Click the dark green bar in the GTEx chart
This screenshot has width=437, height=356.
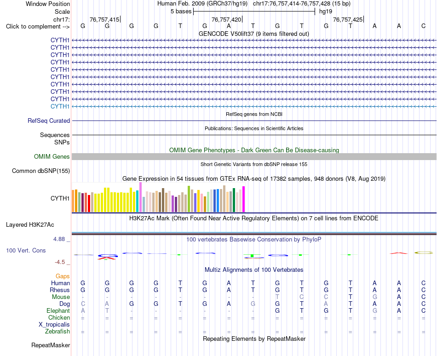coord(234,200)
